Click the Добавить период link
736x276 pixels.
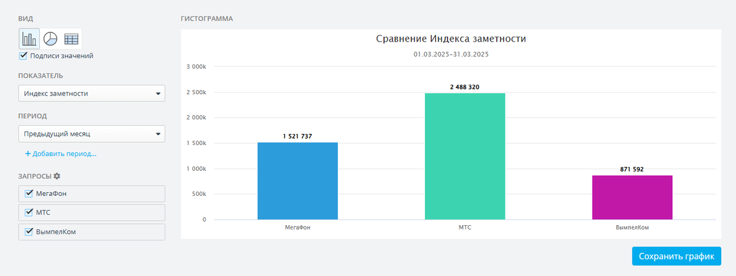pyautogui.click(x=61, y=154)
